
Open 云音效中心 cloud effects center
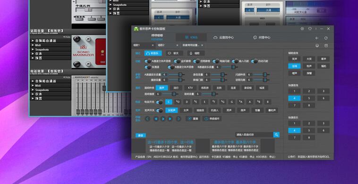click(x=223, y=38)
